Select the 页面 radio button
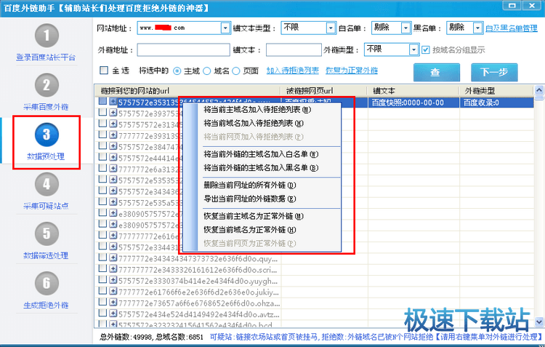The width and height of the screenshot is (545, 347). coord(236,71)
